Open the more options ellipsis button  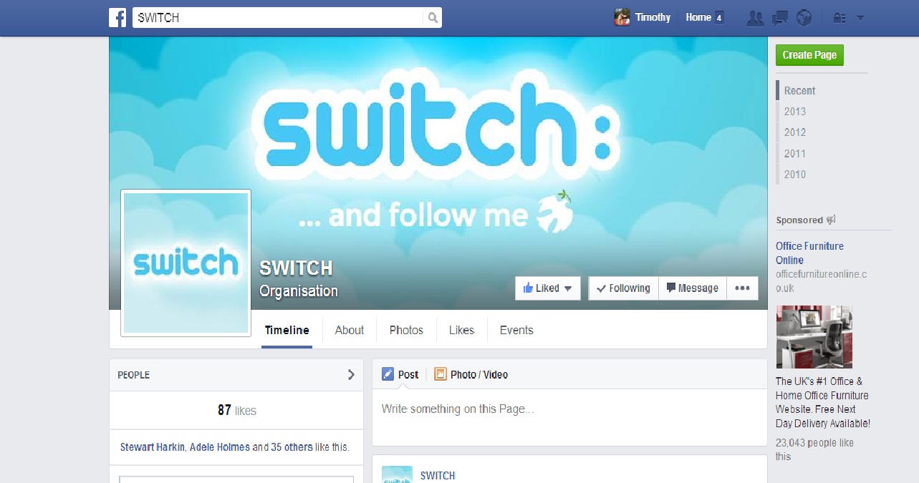pyautogui.click(x=742, y=288)
